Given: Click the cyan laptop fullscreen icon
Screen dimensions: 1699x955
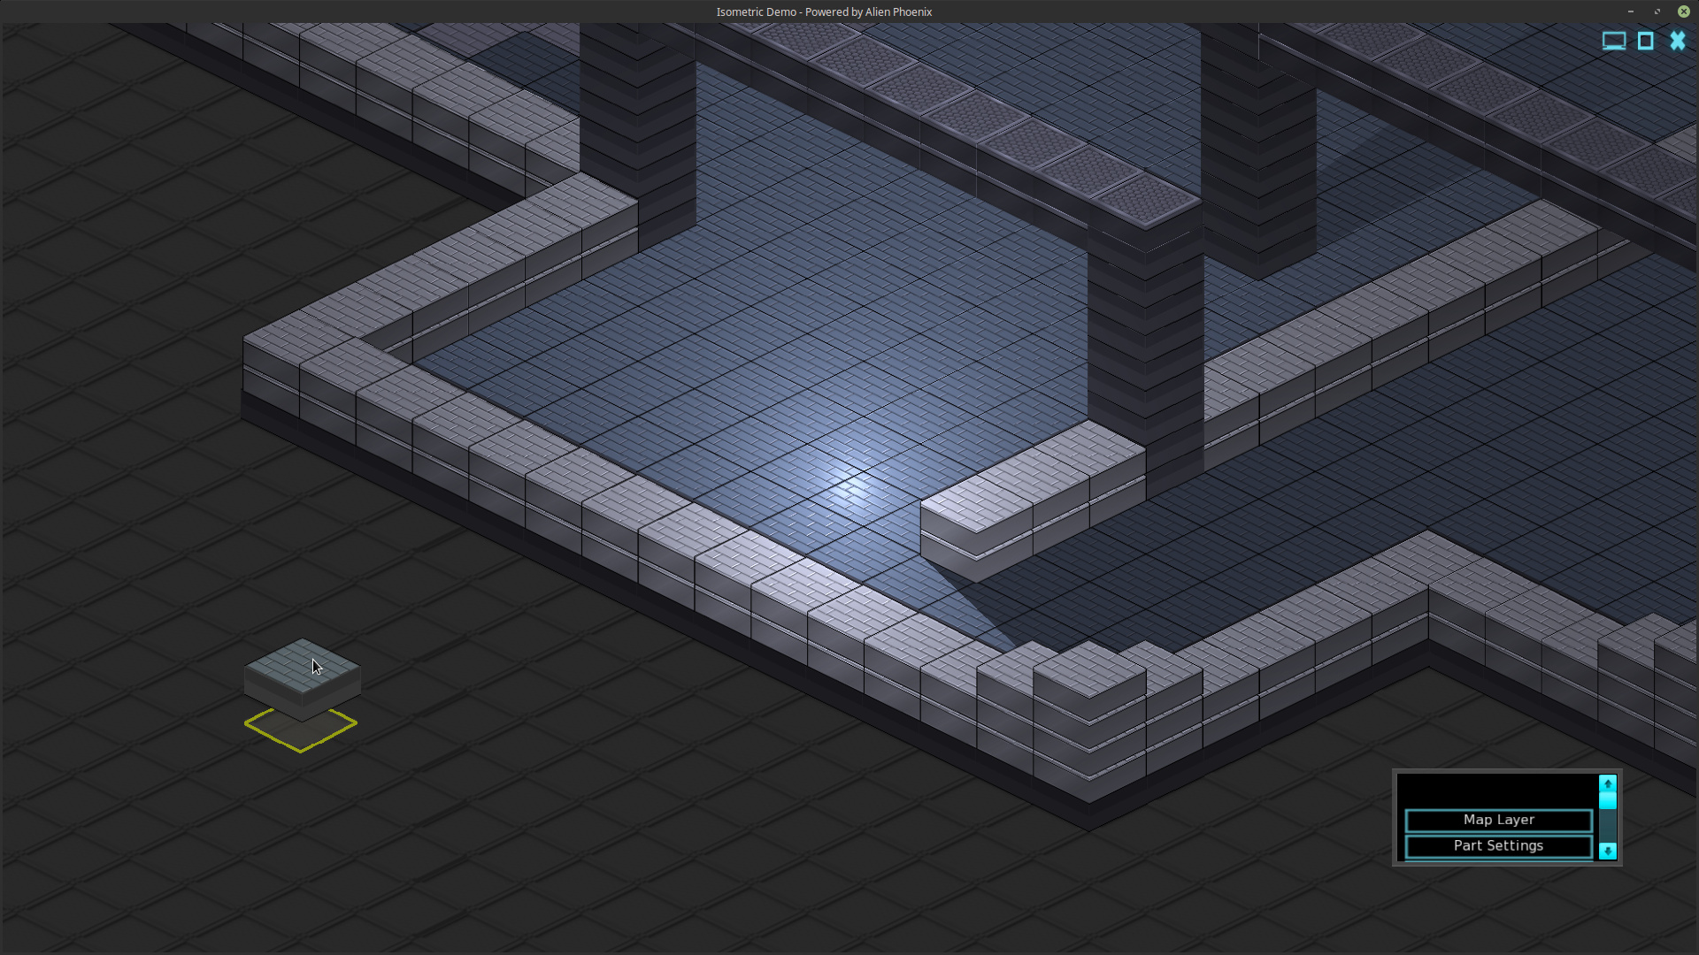Looking at the screenshot, I should tap(1613, 41).
